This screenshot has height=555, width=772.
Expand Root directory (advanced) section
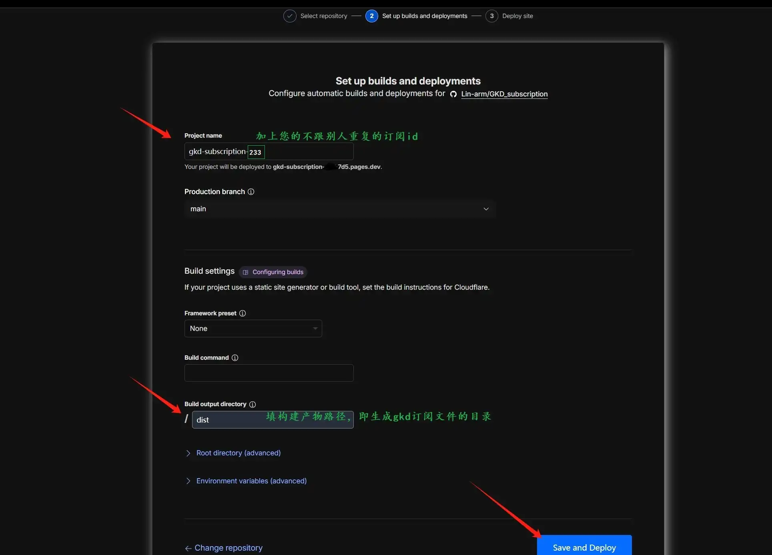point(238,453)
